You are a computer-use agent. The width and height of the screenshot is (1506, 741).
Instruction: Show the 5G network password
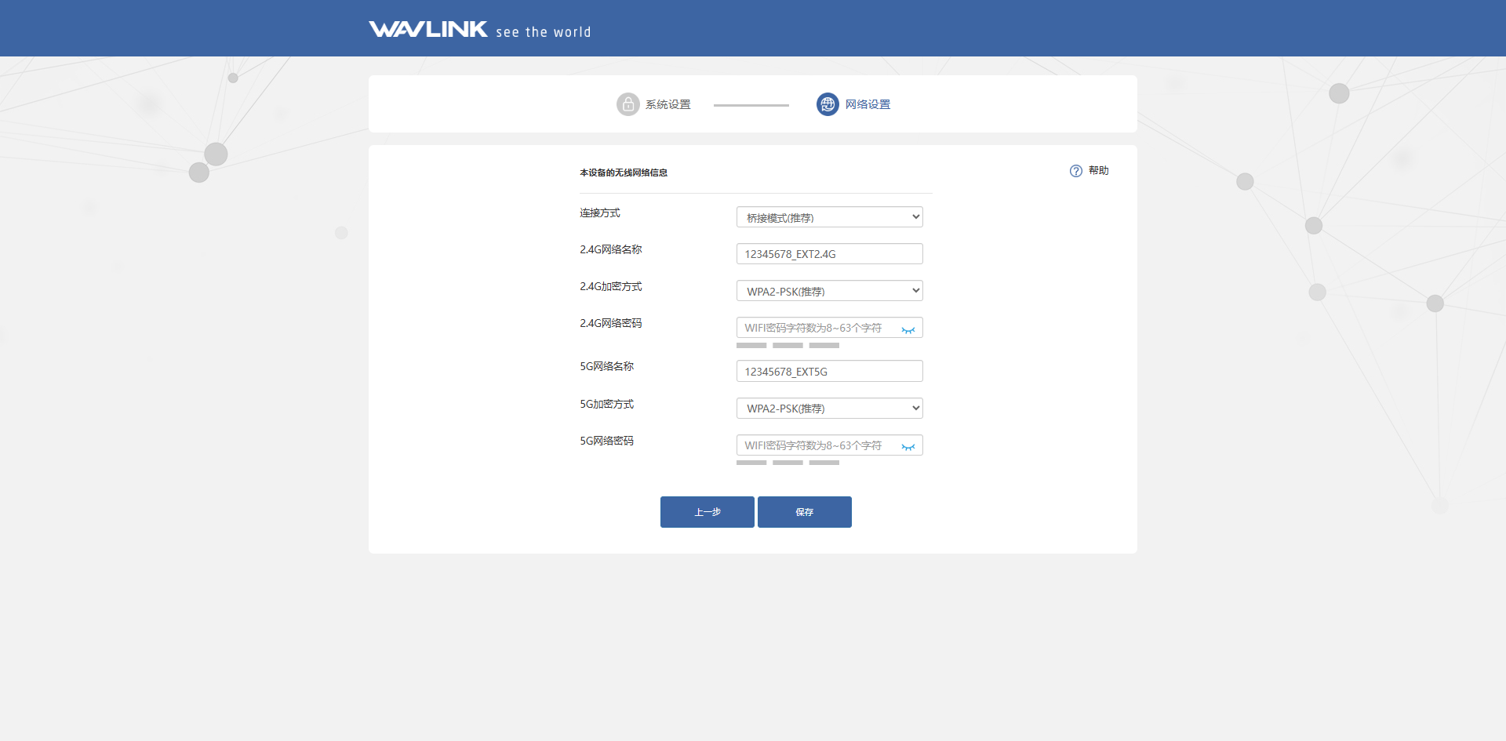(908, 447)
